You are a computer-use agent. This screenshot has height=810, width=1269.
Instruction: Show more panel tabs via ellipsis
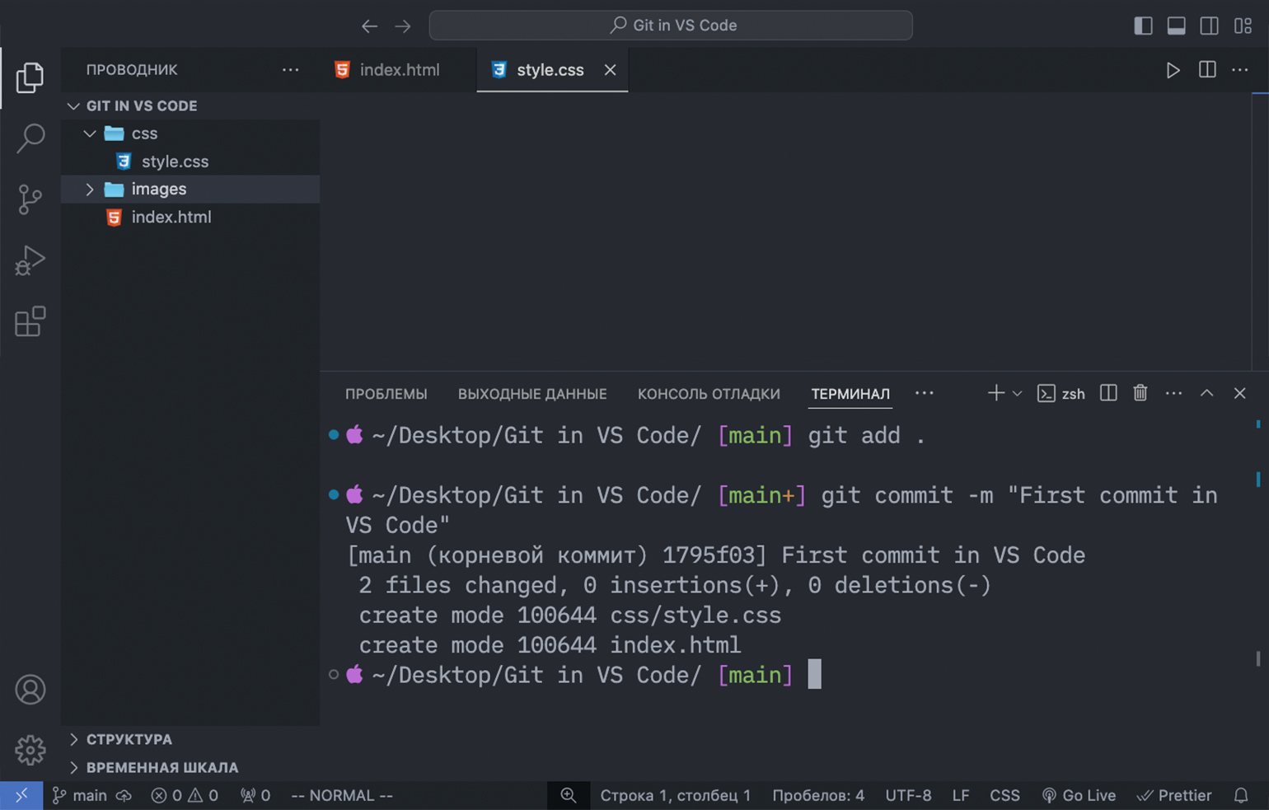click(925, 393)
